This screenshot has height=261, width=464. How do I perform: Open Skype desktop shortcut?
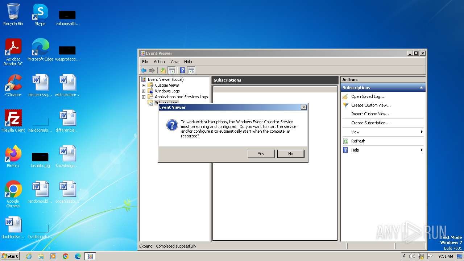pos(40,14)
